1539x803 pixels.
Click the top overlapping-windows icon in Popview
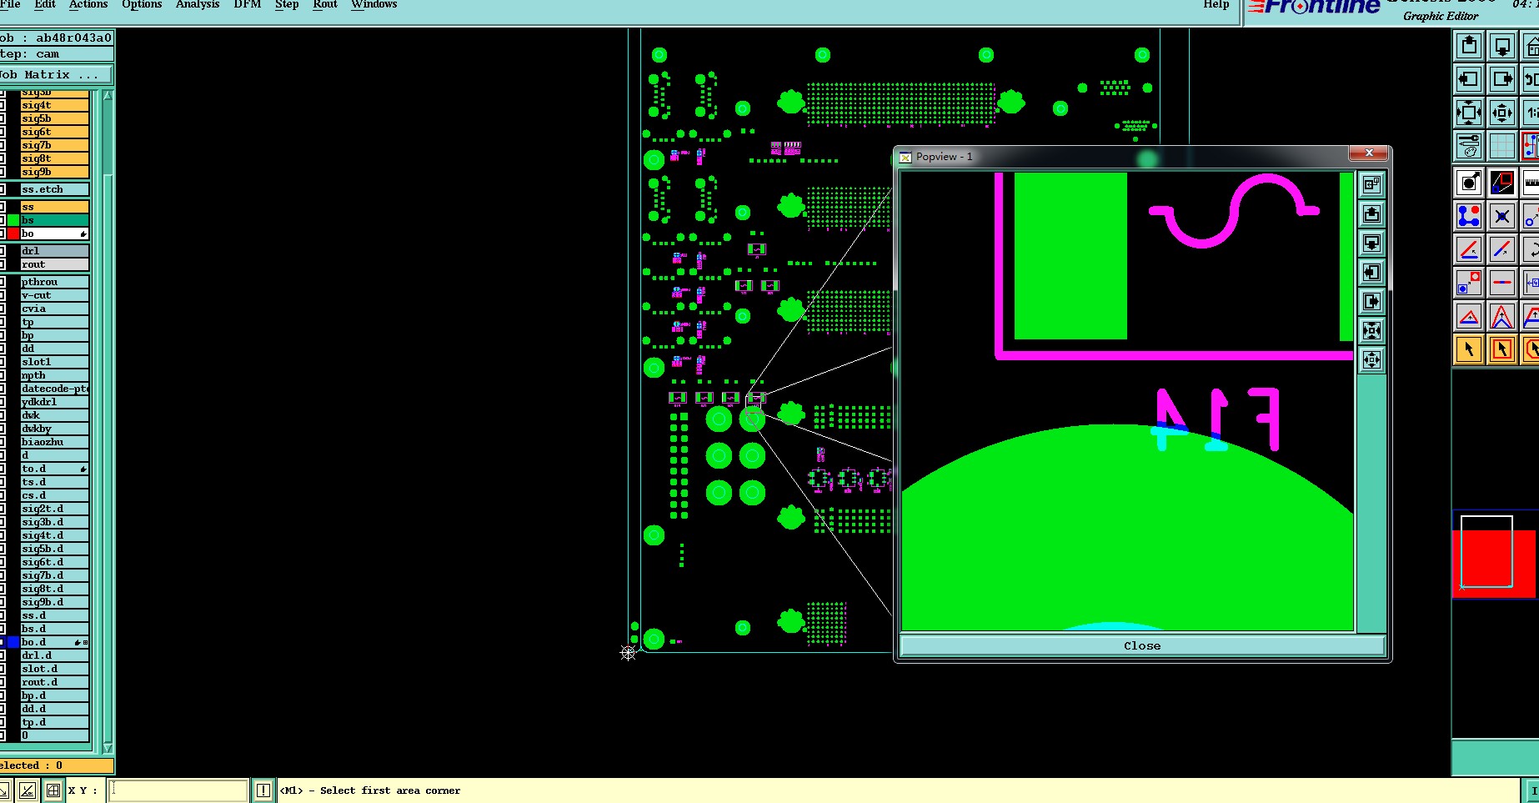(1371, 184)
